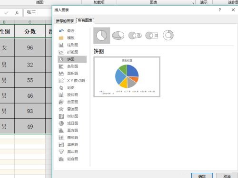
Task: Switch to the 推荐的图表 tab
Action: [65, 21]
